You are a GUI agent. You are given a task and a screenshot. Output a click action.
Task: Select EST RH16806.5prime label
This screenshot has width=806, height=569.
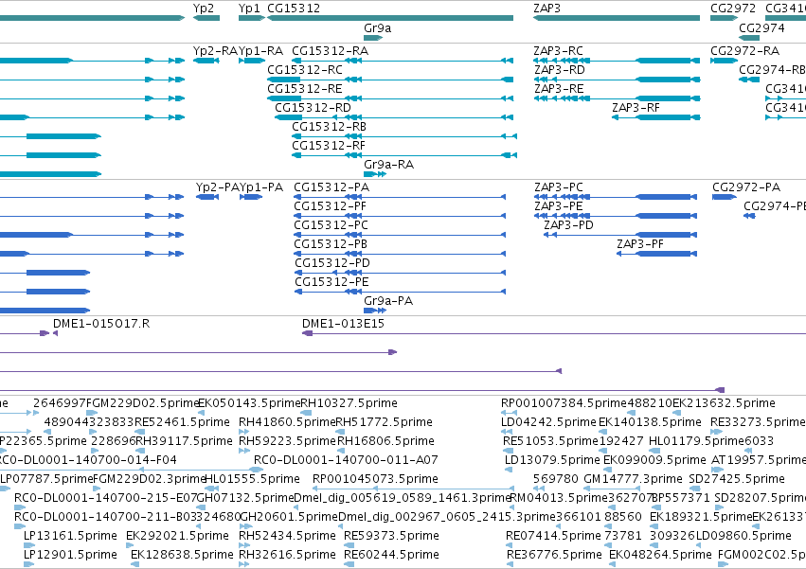(x=385, y=441)
